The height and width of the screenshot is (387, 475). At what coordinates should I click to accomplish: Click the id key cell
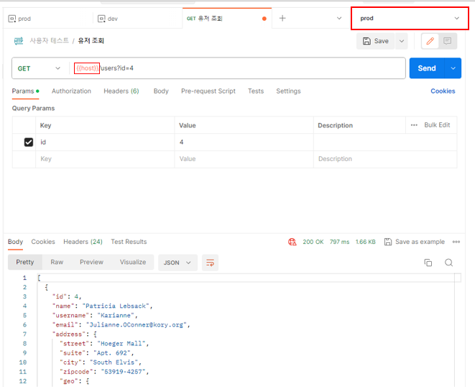[x=105, y=142]
